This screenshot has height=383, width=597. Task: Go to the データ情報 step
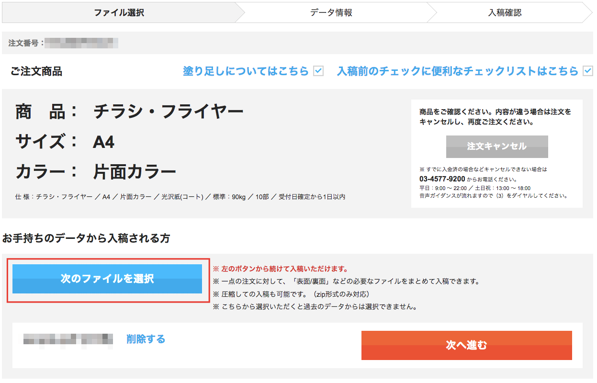[331, 13]
